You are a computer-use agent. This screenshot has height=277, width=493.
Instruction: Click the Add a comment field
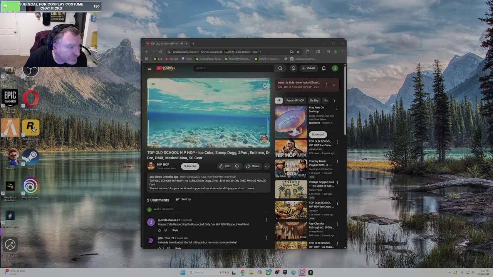pyautogui.click(x=210, y=209)
